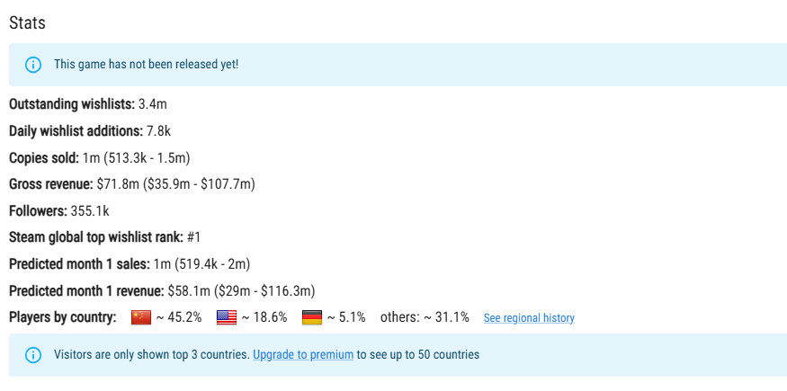Click the 'Predicted month 1 sales' line
The height and width of the screenshot is (391, 787).
[130, 264]
